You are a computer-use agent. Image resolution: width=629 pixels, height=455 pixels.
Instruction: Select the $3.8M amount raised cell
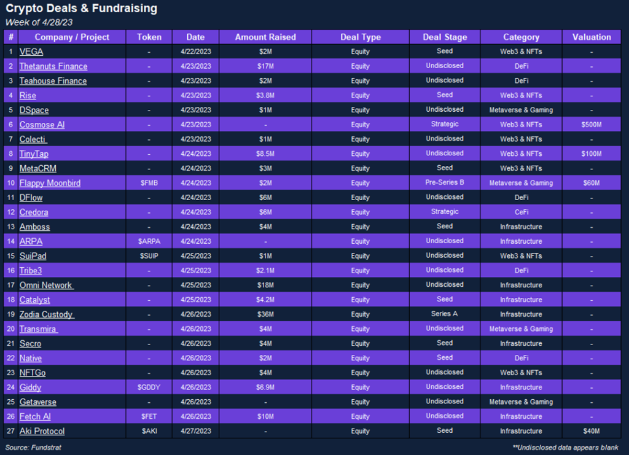265,95
